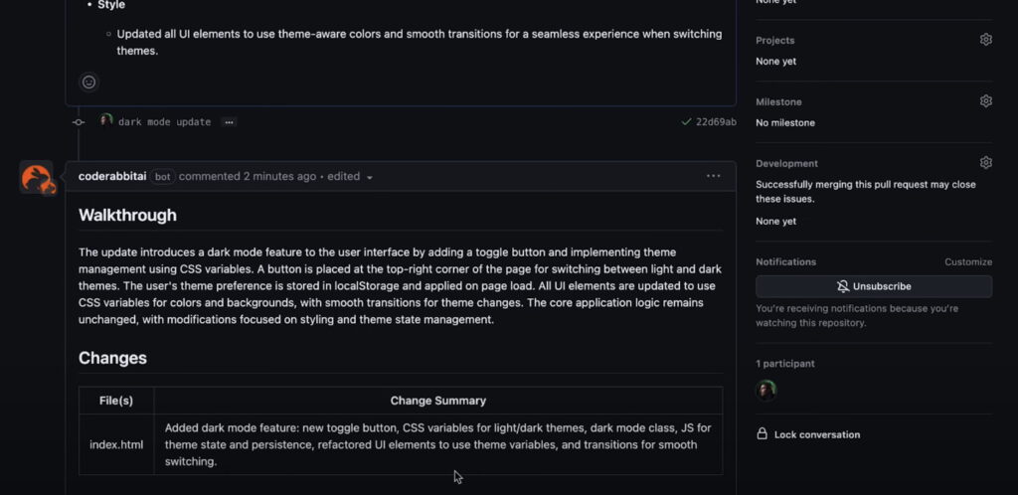Open the dark mode update commit
This screenshot has width=1018, height=495.
(x=164, y=122)
